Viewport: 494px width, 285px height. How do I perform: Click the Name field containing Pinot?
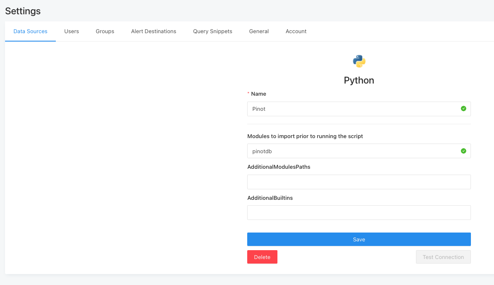click(x=359, y=108)
